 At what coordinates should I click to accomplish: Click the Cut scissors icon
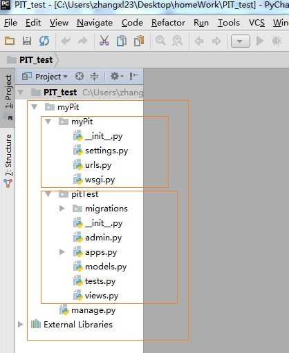104,41
